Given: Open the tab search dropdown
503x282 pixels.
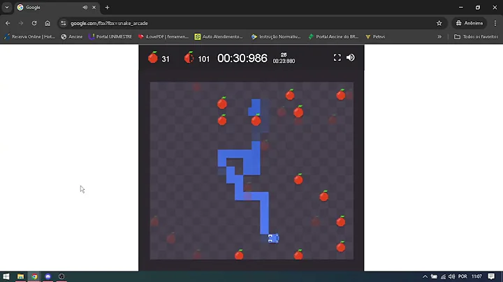Looking at the screenshot, I should (x=7, y=8).
